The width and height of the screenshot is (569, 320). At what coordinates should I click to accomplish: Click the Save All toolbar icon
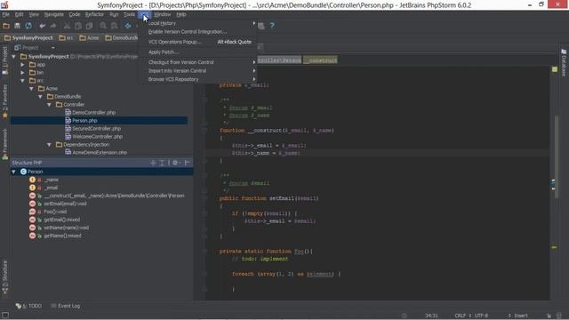[x=17, y=26]
